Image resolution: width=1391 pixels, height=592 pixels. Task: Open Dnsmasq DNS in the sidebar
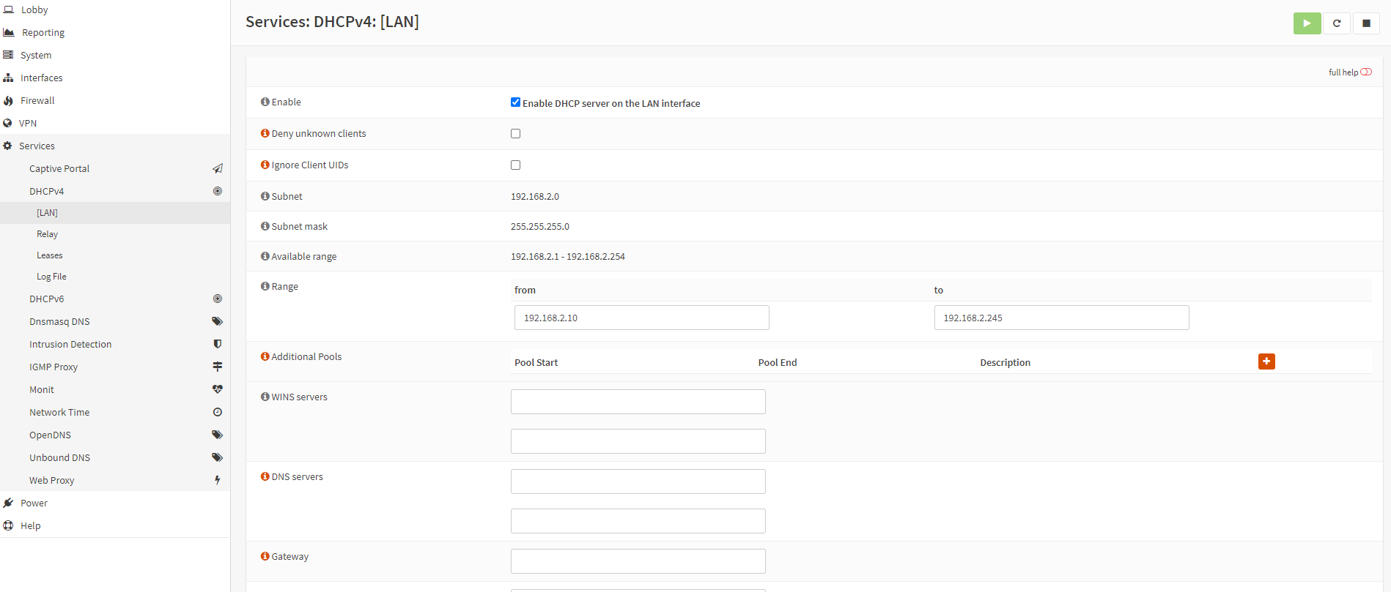point(59,321)
